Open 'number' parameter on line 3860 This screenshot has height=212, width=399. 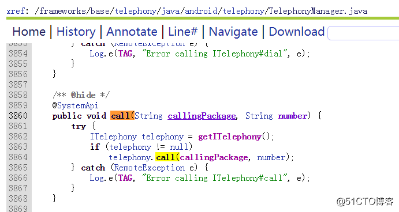point(293,116)
